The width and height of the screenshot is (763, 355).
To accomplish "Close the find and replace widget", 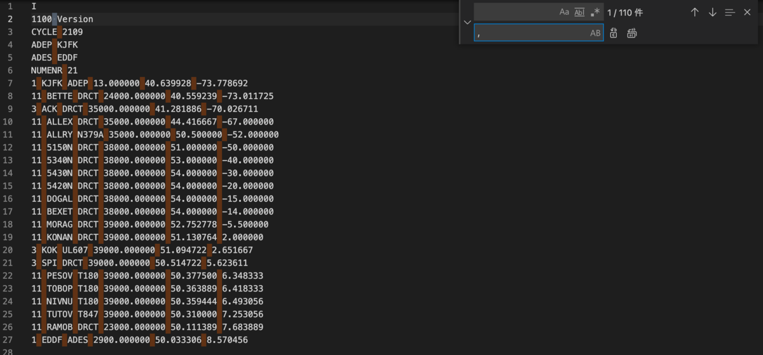I will click(x=747, y=12).
